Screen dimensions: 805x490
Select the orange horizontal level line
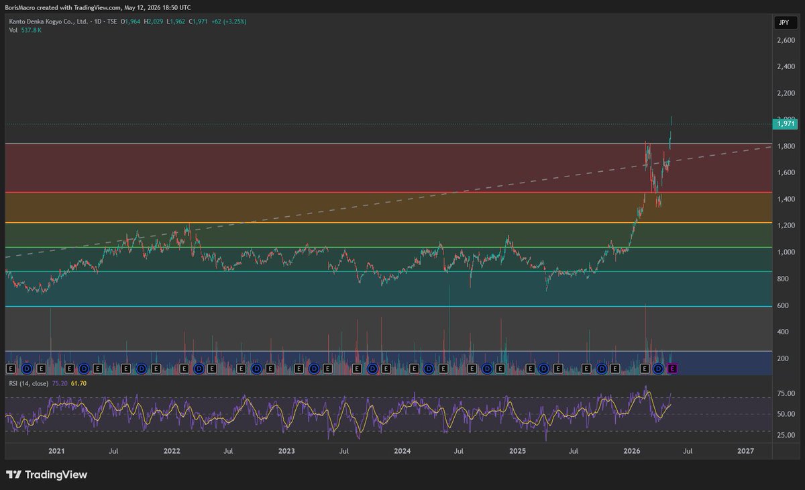[388, 223]
